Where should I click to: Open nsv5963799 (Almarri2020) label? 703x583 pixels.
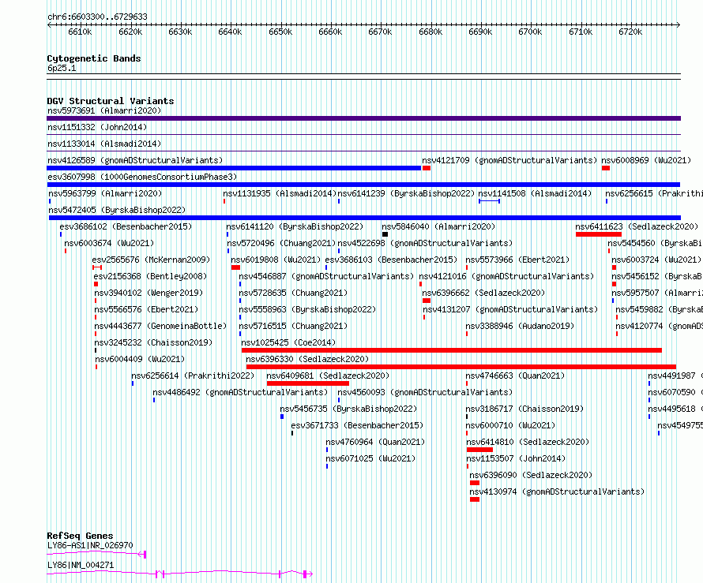(105, 193)
